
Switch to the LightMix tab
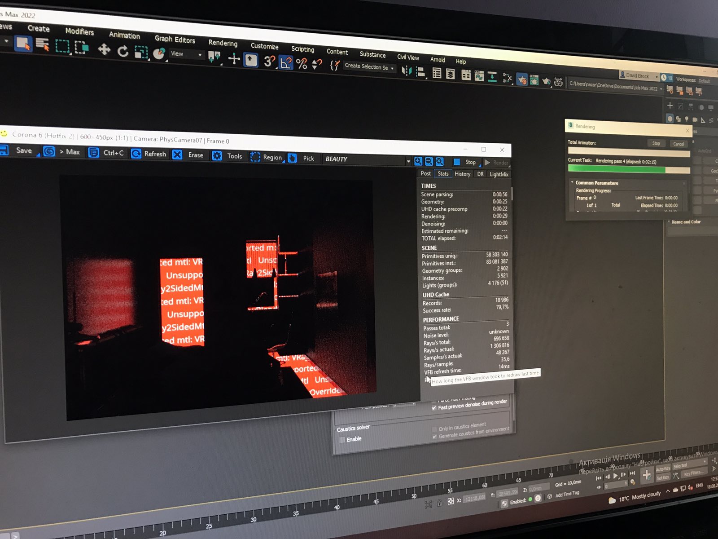click(499, 174)
